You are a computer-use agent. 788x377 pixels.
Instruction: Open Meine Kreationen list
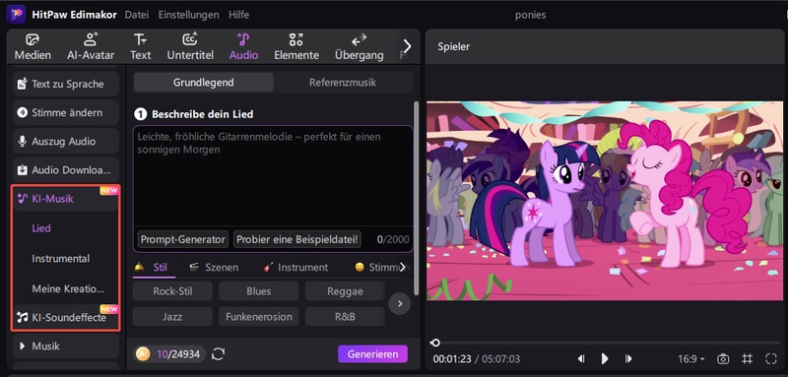click(68, 288)
